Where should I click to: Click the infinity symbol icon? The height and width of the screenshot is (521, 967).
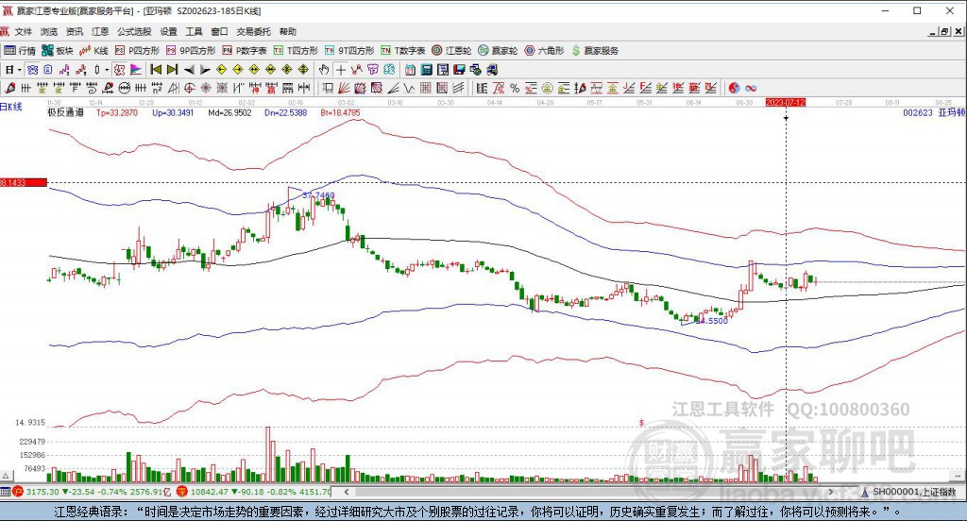coord(751,88)
